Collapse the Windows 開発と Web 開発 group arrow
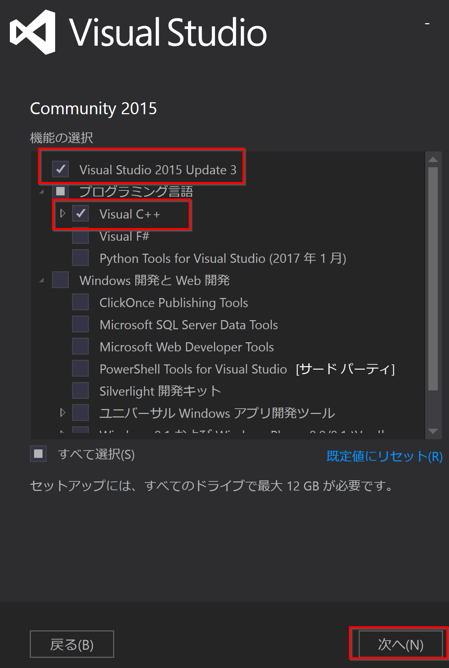The width and height of the screenshot is (449, 668). click(x=42, y=280)
